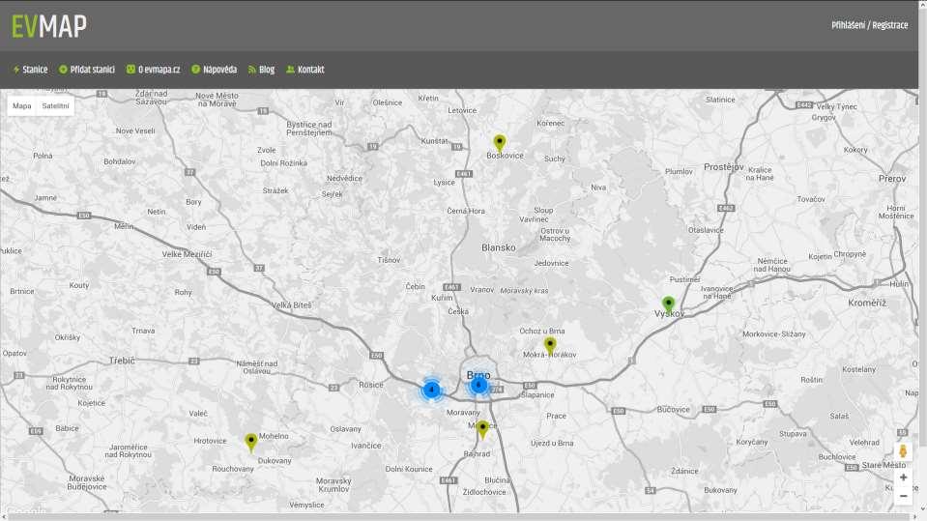
Task: Click the Velké Meziříčí town label
Action: 187,254
